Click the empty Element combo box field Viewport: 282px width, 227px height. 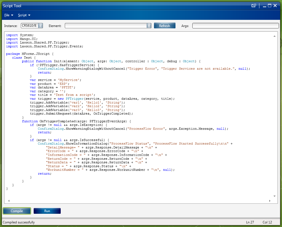coord(105,26)
